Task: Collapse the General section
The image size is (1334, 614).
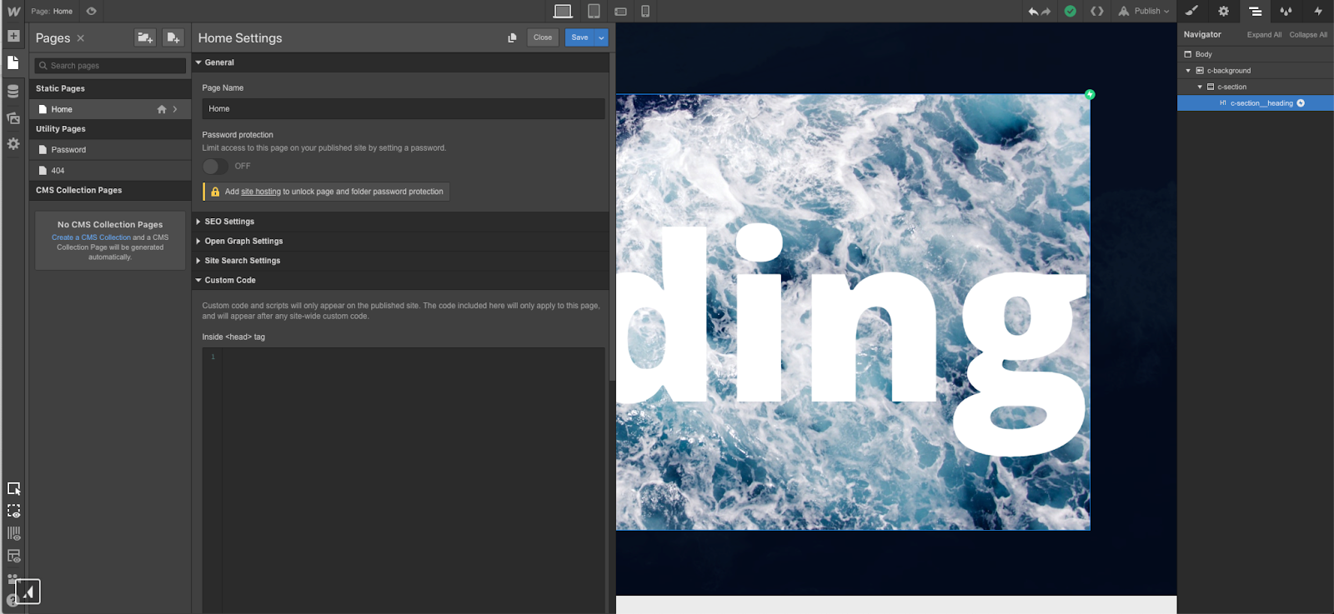Action: pyautogui.click(x=402, y=62)
